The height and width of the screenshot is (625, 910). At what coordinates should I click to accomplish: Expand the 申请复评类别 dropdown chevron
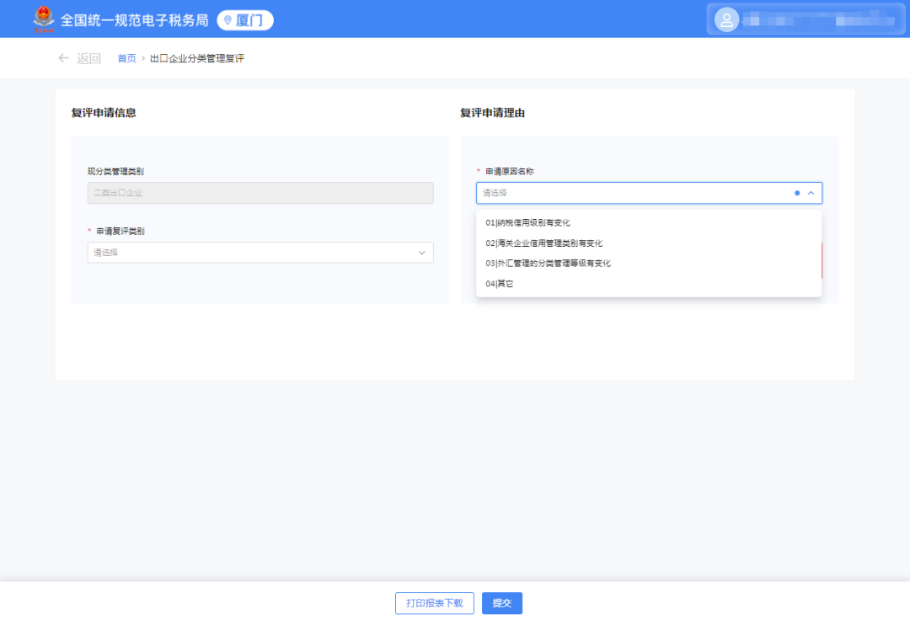(422, 253)
